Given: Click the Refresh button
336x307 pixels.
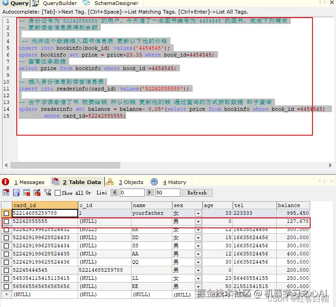Looking at the screenshot, I should coord(197,193).
